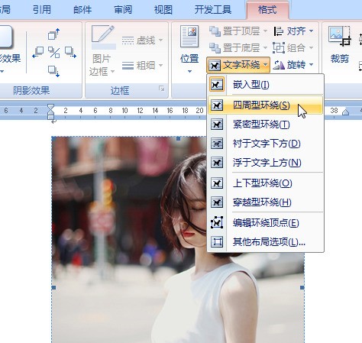The width and height of the screenshot is (362, 343).
Task: Click 置于顶层 bring to front
Action: click(x=234, y=31)
